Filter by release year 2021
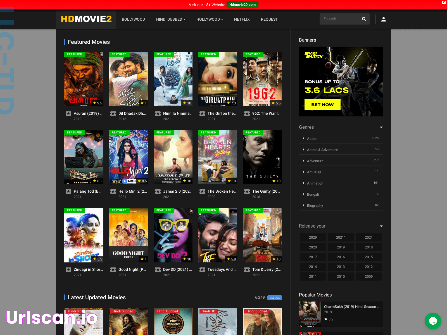Image resolution: width=447 pixels, height=335 pixels. click(369, 237)
